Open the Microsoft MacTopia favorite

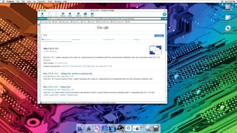(103, 22)
